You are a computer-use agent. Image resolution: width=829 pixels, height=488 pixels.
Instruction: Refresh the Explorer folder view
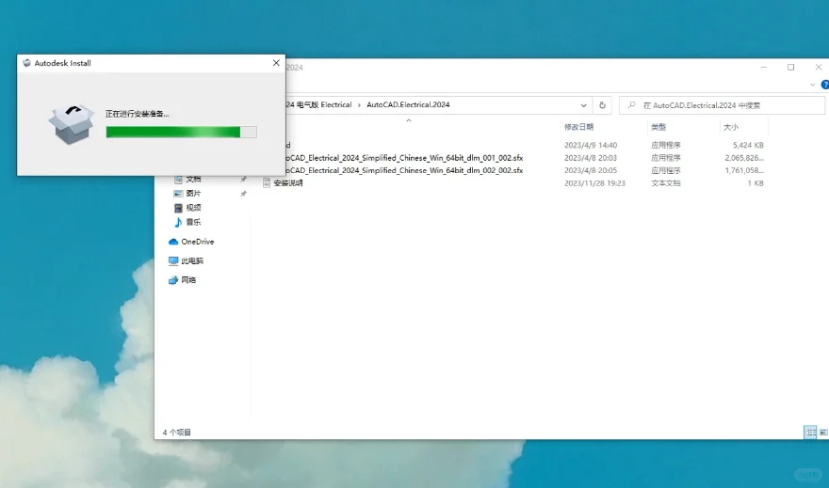coord(602,105)
